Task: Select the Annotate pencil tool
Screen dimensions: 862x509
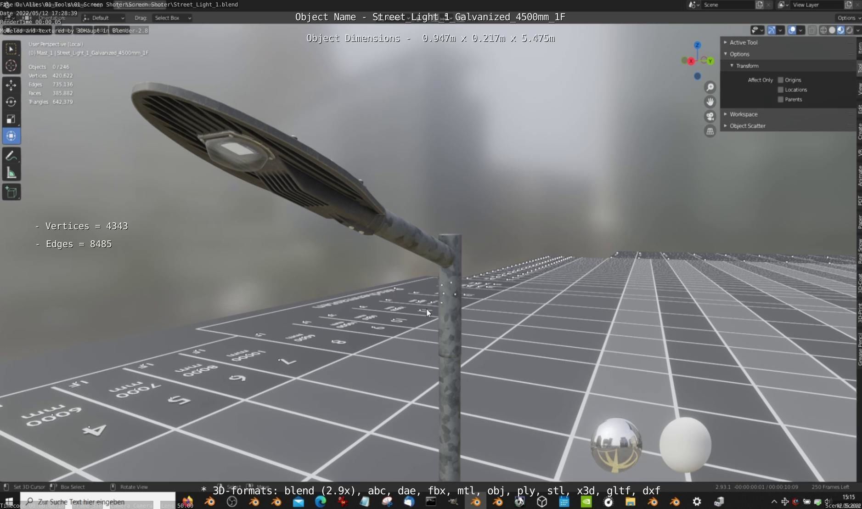Action: (11, 156)
